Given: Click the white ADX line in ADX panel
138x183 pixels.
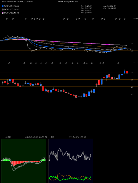Looking at the screenshot, I should [x=70, y=155].
